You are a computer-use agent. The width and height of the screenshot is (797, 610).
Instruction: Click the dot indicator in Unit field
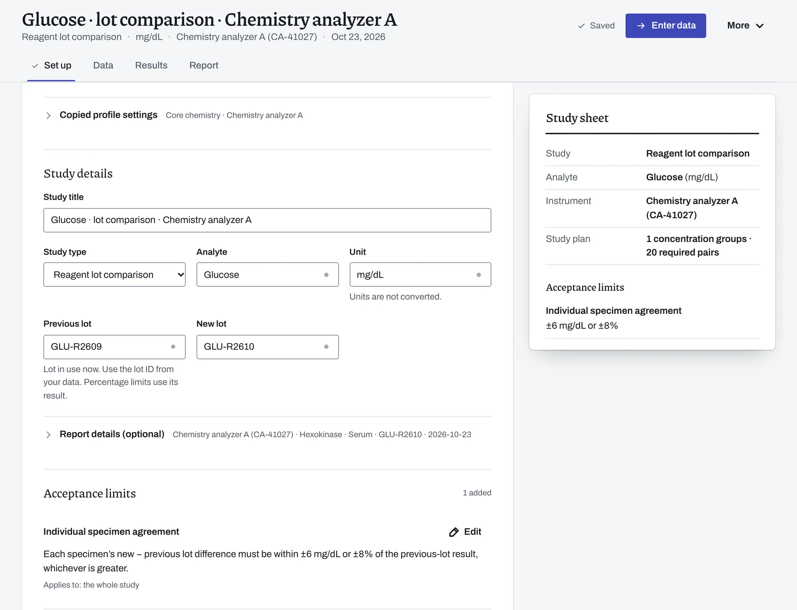479,275
